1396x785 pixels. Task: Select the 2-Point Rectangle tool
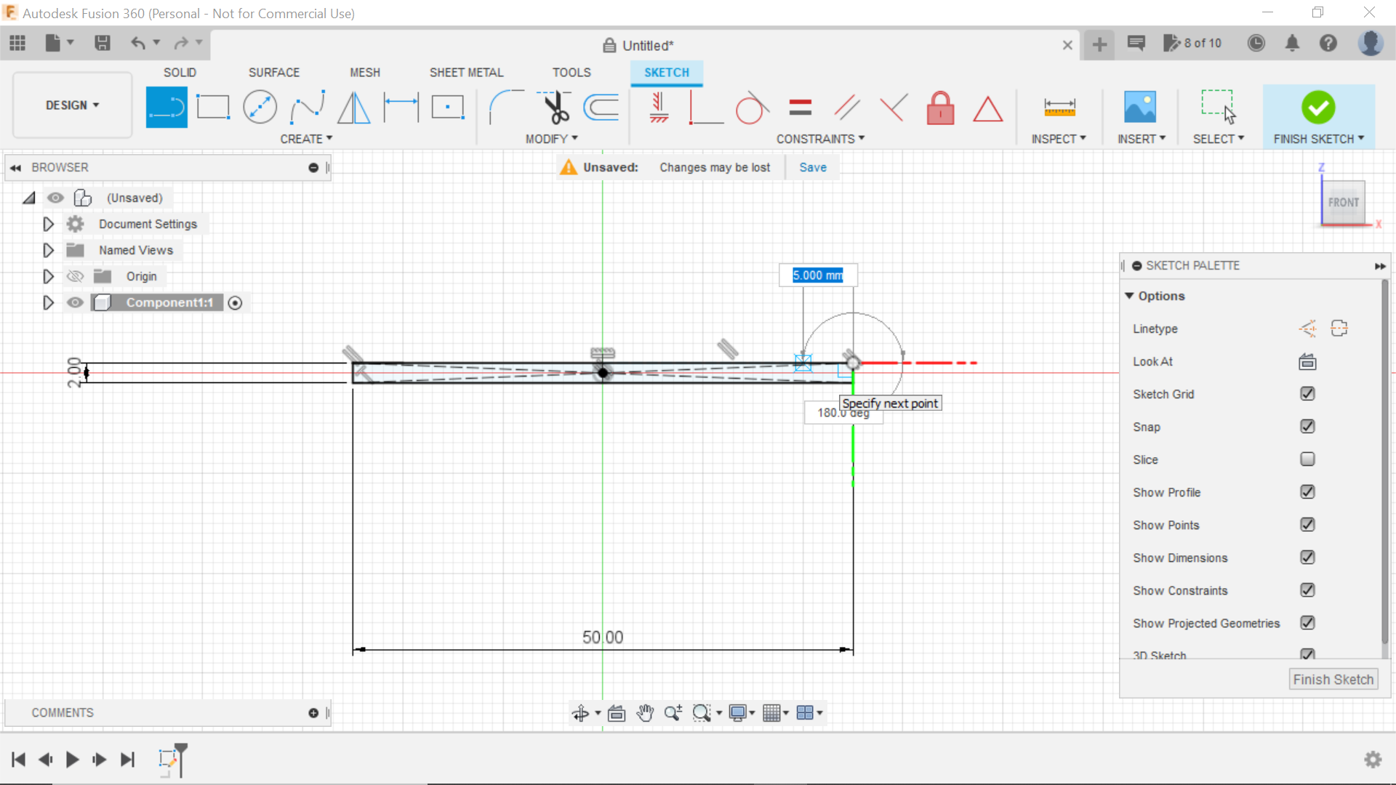212,107
